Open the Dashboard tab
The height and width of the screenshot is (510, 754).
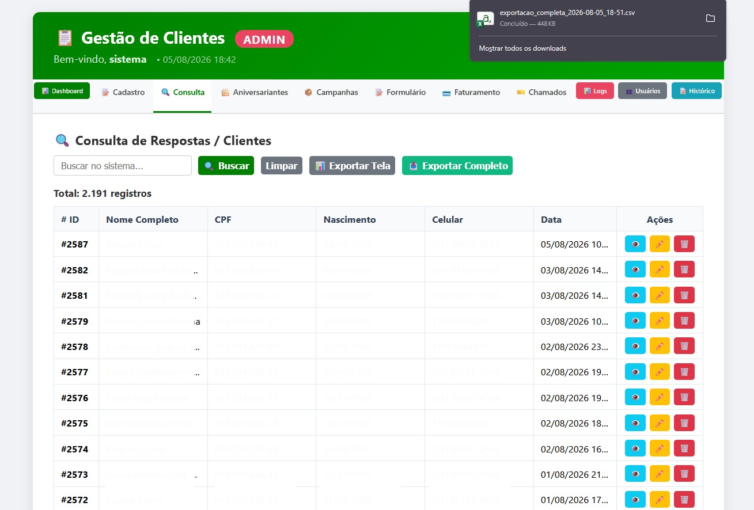pyautogui.click(x=62, y=91)
